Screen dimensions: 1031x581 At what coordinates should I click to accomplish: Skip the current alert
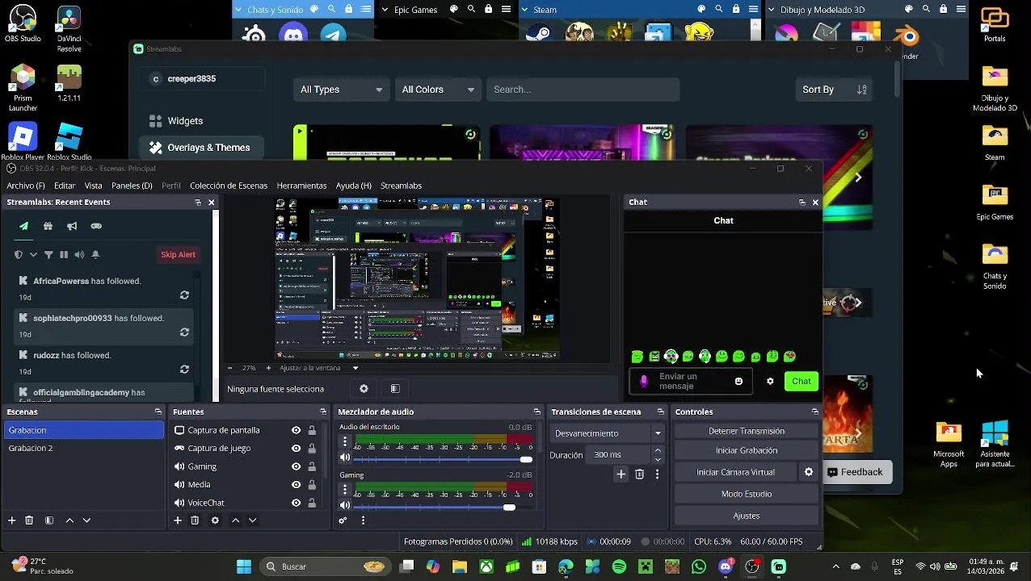point(178,255)
